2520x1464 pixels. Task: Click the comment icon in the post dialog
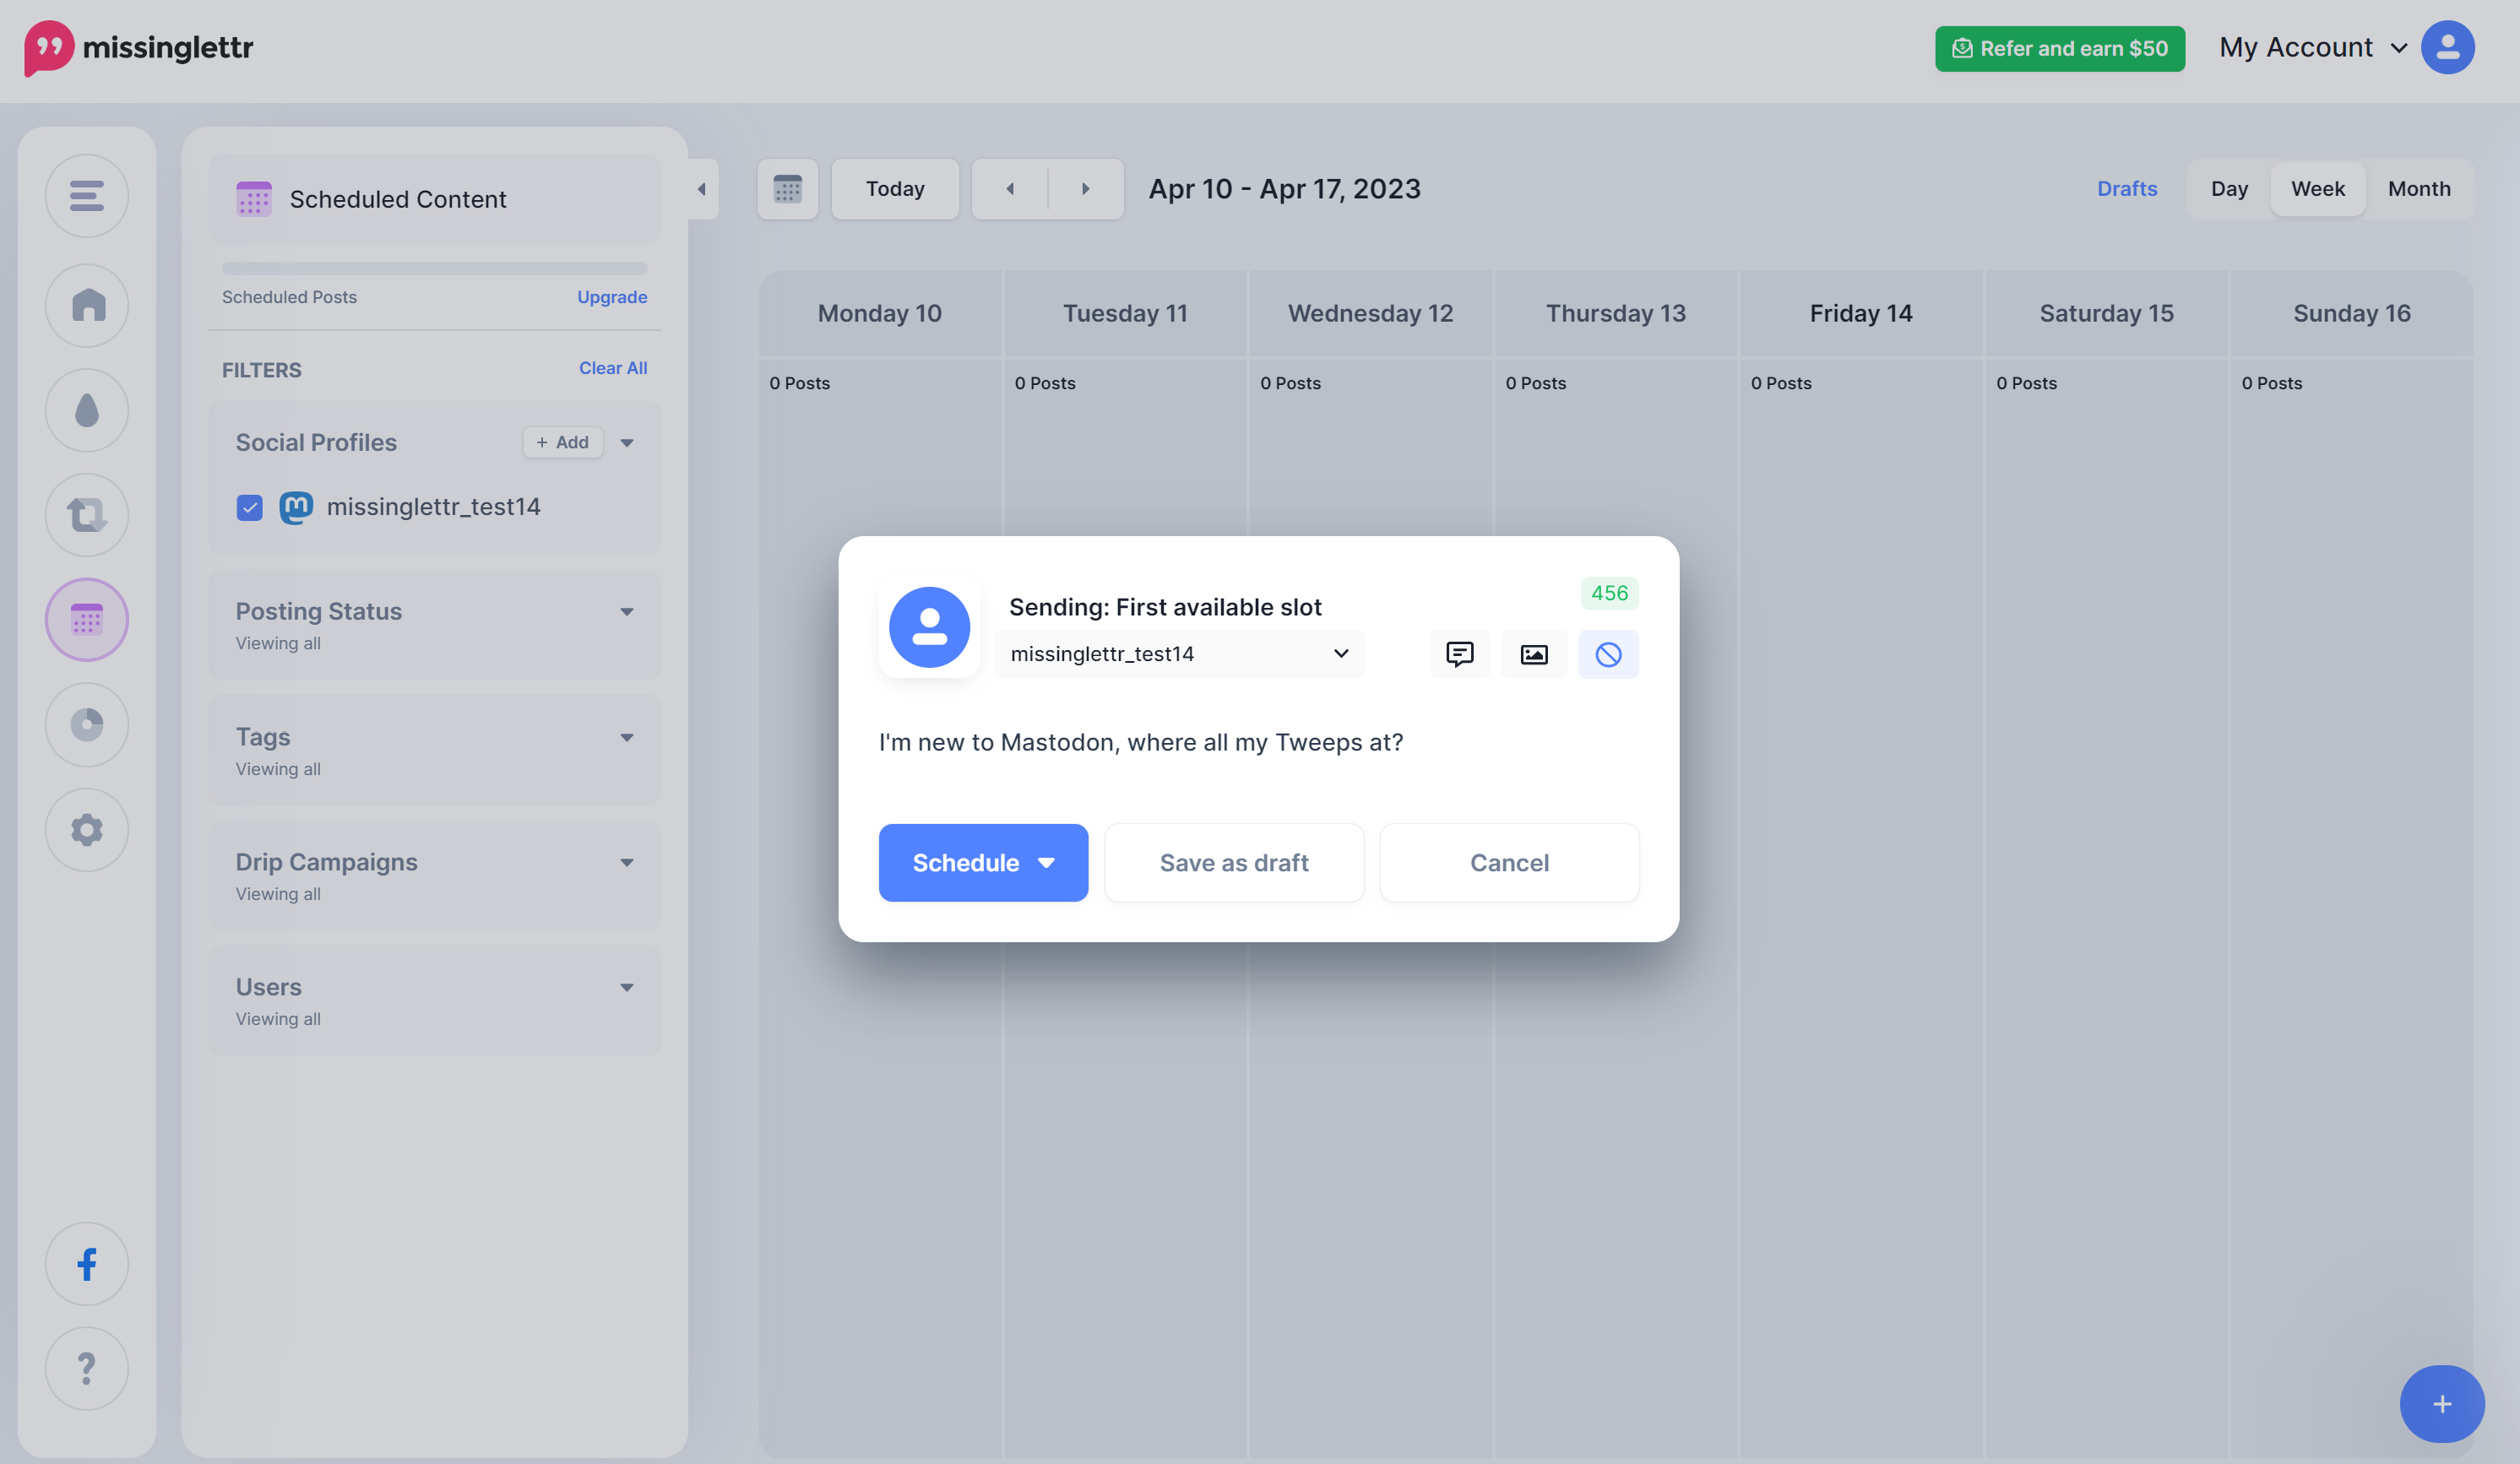pos(1460,654)
